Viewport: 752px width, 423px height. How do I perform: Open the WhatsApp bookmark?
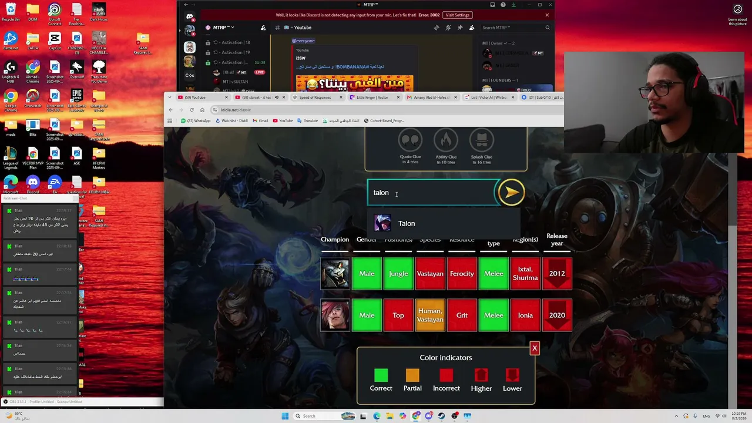(x=196, y=120)
